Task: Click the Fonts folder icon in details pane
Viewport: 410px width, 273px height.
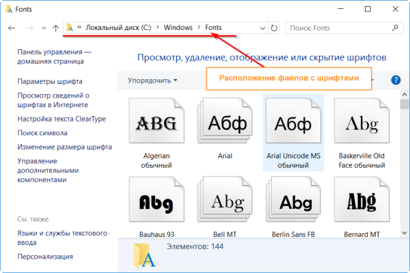Action: tap(144, 256)
